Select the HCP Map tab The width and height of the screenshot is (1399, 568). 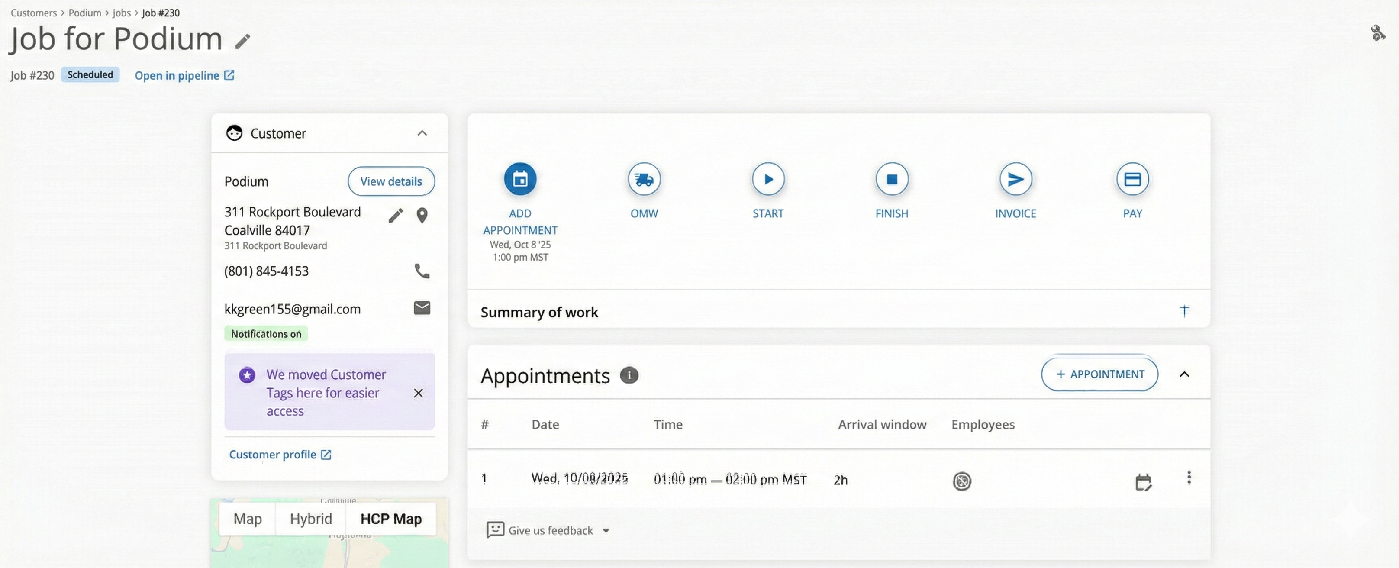tap(390, 519)
